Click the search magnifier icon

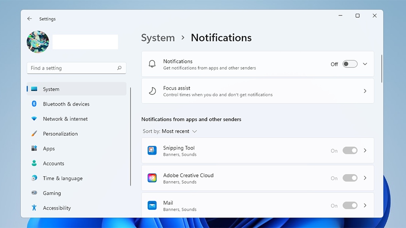[x=119, y=68]
